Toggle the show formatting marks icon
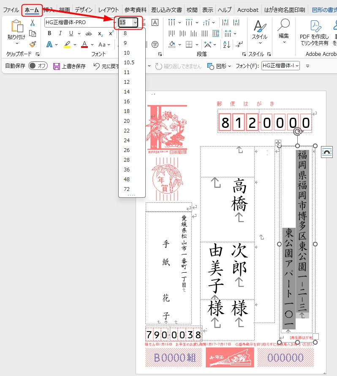This screenshot has width=337, height=376. 239,44
